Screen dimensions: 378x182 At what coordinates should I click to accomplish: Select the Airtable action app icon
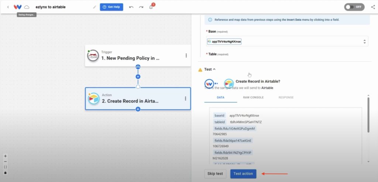pyautogui.click(x=94, y=98)
